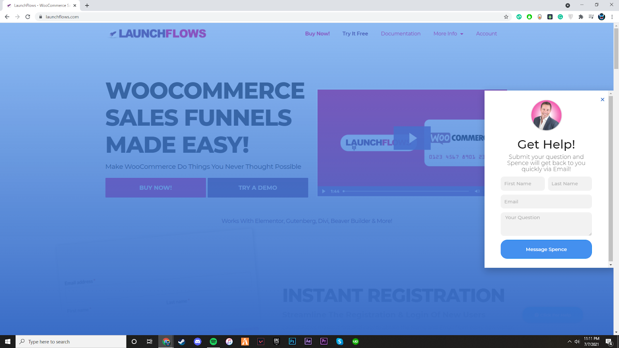Screen dimensions: 619x348
Task: Open a new browser tab
Action: click(x=87, y=5)
